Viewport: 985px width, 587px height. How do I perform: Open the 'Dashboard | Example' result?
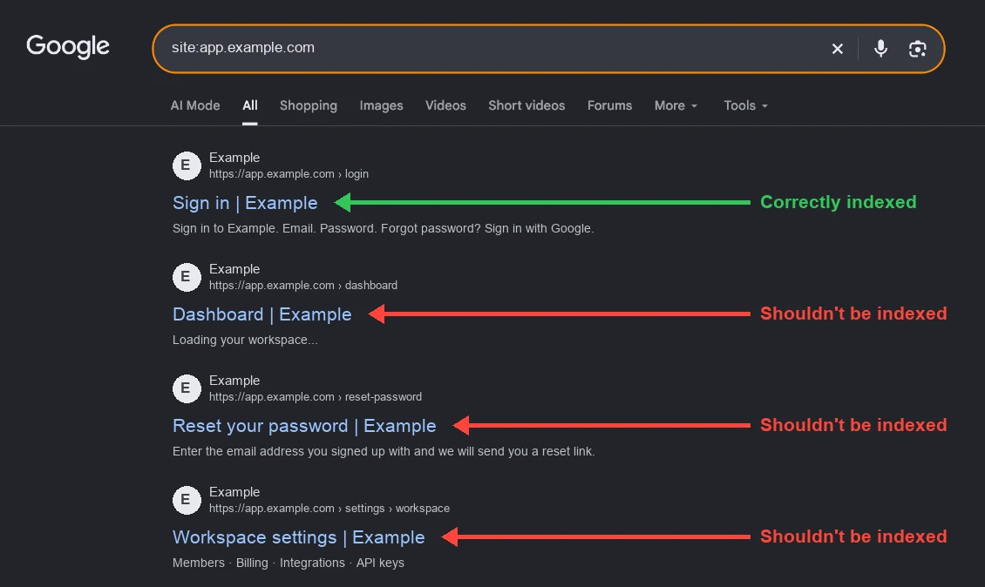click(262, 314)
